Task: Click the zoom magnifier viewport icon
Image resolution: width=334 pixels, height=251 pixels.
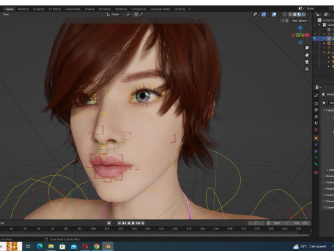Action: (307, 48)
